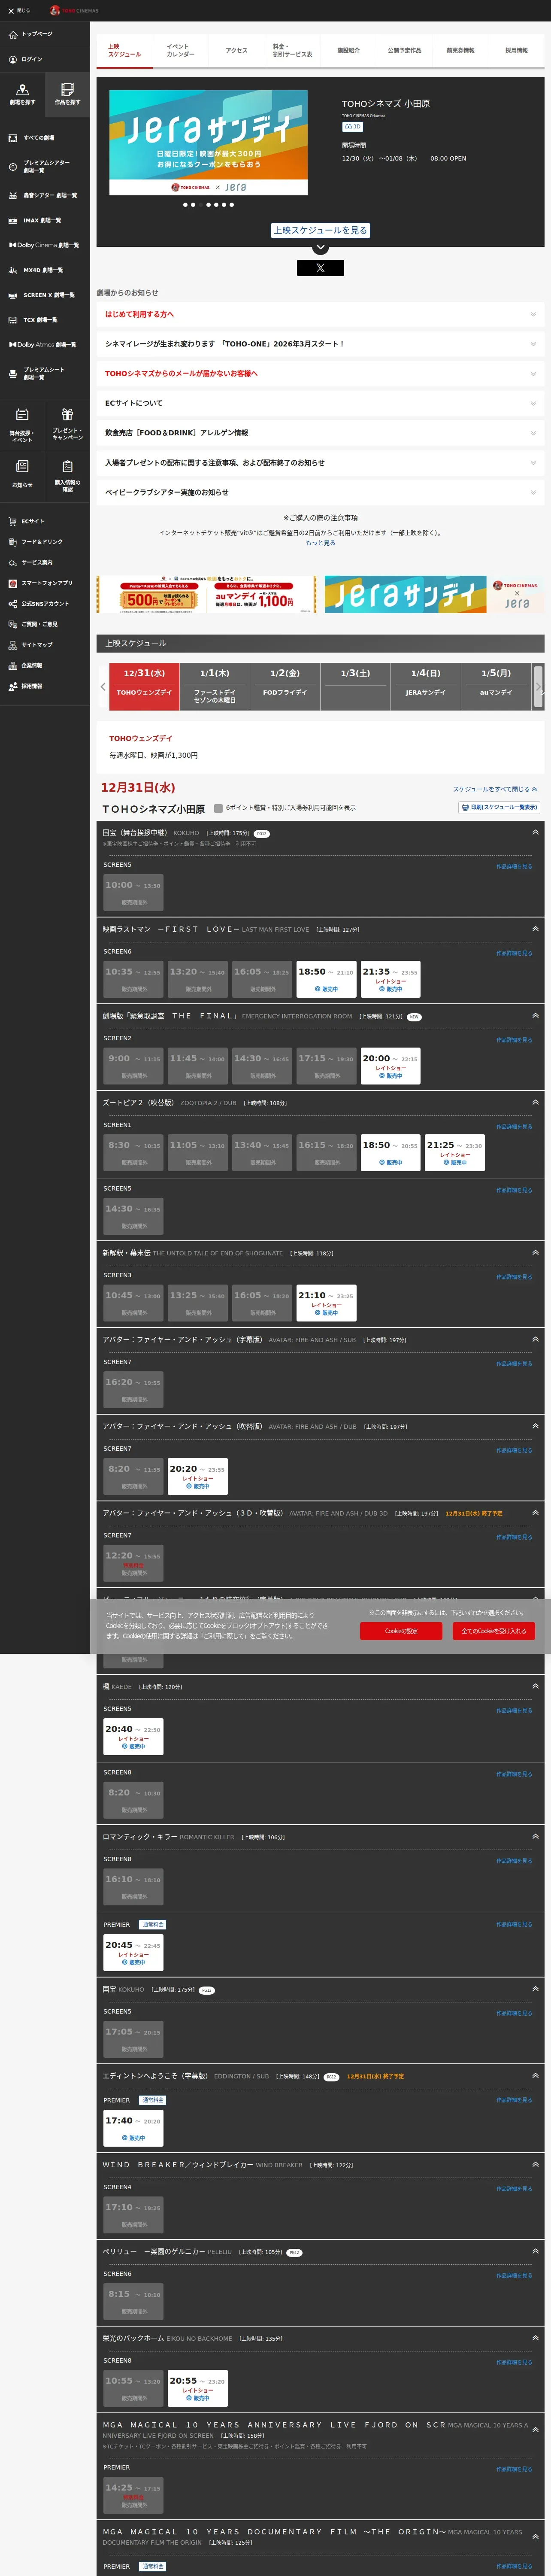Open サイトマップ sidebar entry
This screenshot has height=2576, width=551.
click(30, 645)
